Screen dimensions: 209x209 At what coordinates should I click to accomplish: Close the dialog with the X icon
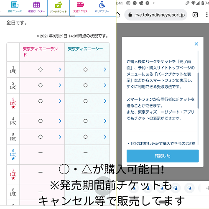click(x=196, y=44)
